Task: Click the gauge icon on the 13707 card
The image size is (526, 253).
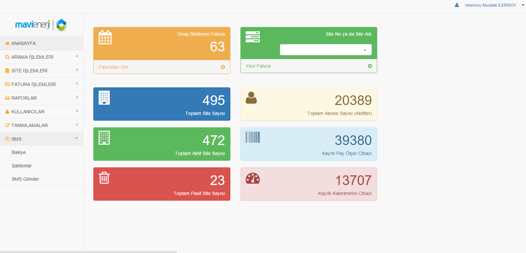Action: pyautogui.click(x=253, y=178)
